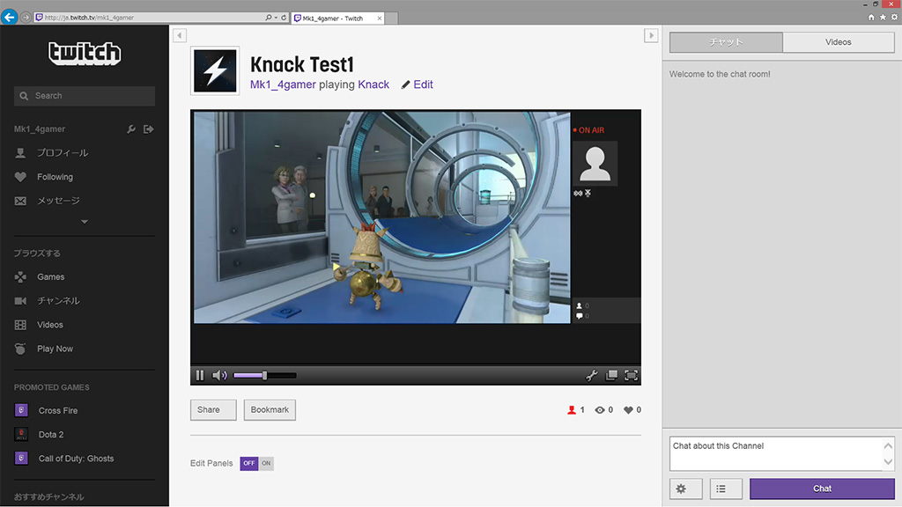
Task: Click heart followers count icon
Action: coord(628,410)
